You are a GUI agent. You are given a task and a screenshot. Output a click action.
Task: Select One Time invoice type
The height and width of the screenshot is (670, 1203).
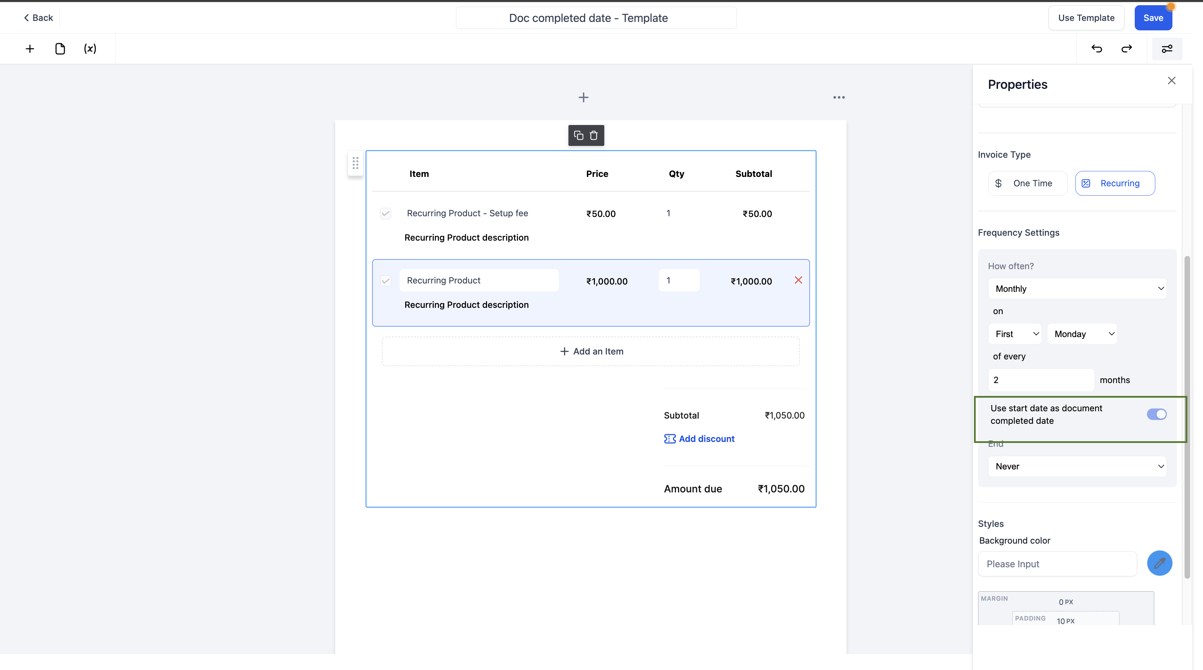point(1028,183)
